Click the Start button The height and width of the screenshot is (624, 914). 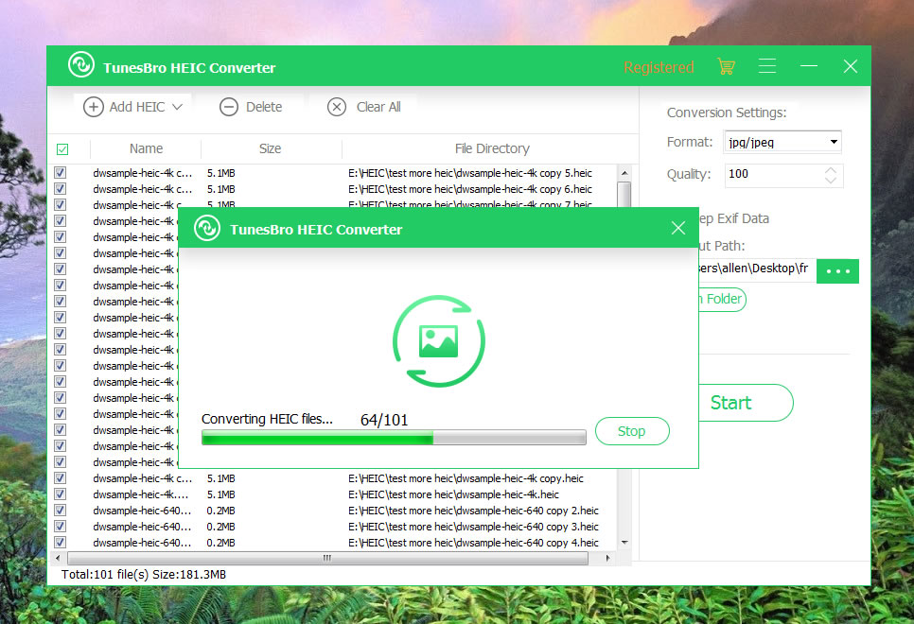(x=746, y=403)
